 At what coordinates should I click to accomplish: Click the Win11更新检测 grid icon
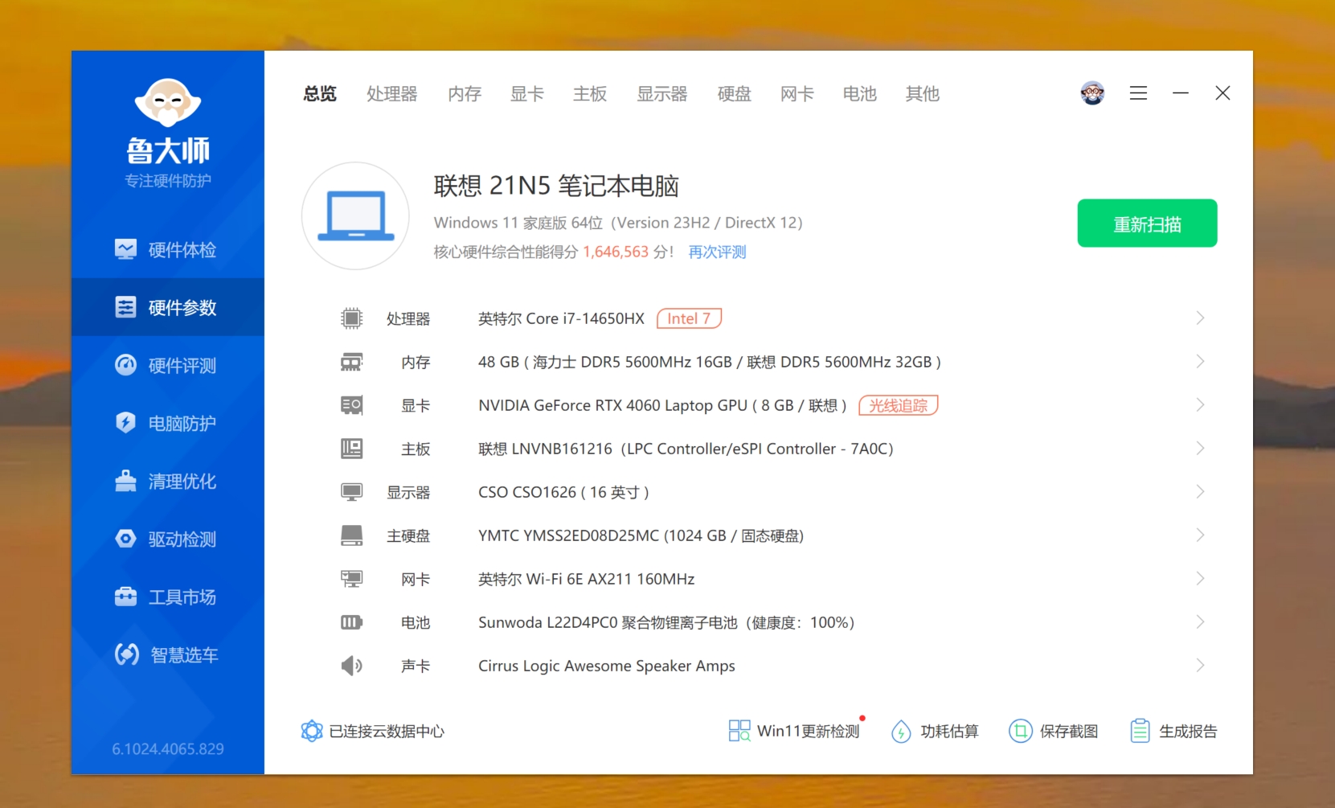pos(739,731)
